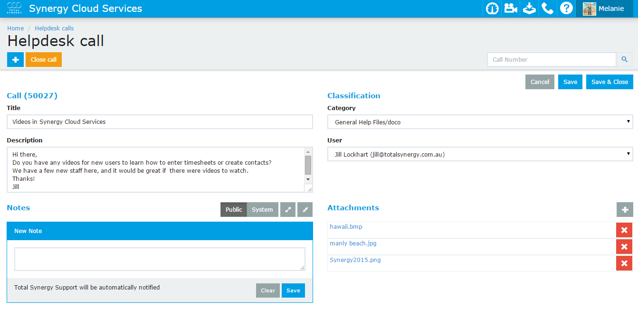This screenshot has height=309, width=638.
Task: Toggle System notes view
Action: (x=262, y=210)
